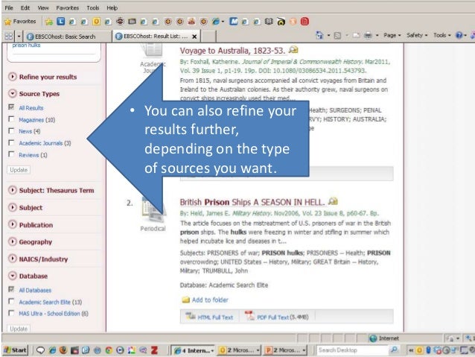Open the View menu
The height and width of the screenshot is (357, 475).
43,8
